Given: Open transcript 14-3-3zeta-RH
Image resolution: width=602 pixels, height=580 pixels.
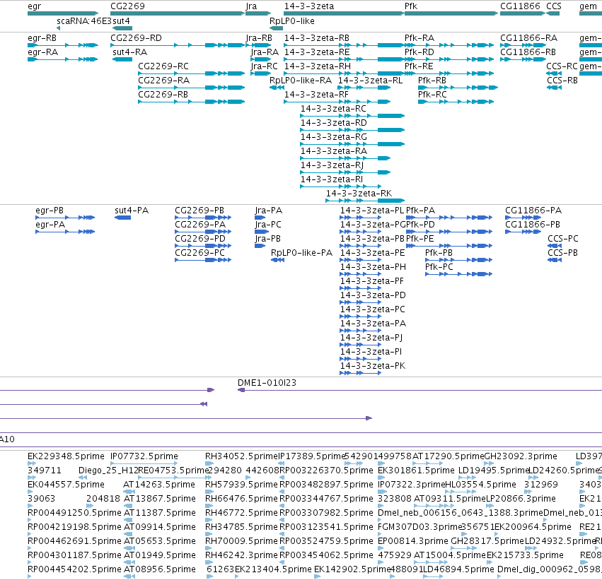Looking at the screenshot, I should [344, 73].
